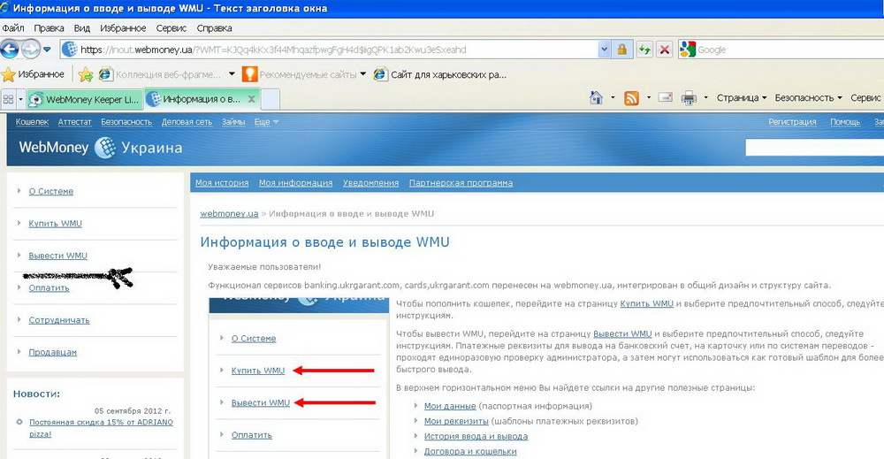The image size is (884, 459).
Task: Open Мои данные link
Action: pyautogui.click(x=450, y=406)
